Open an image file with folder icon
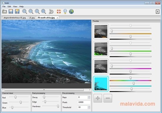Viewport: 162px width, 113px height. [x=4, y=11]
